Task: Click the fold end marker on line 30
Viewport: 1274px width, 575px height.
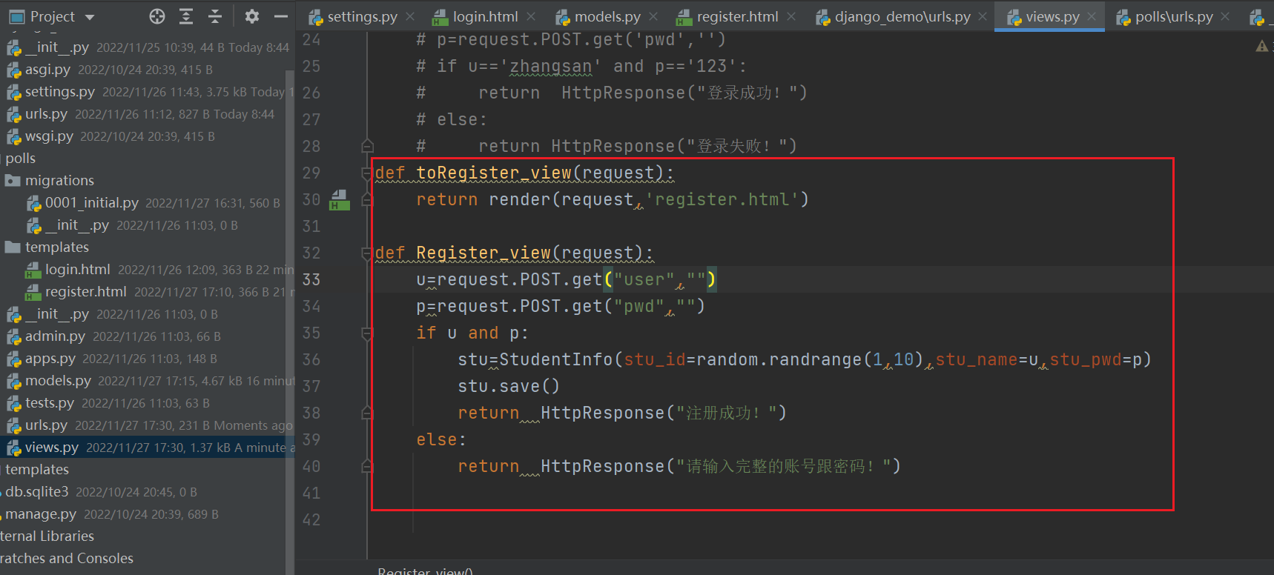Action: [367, 199]
